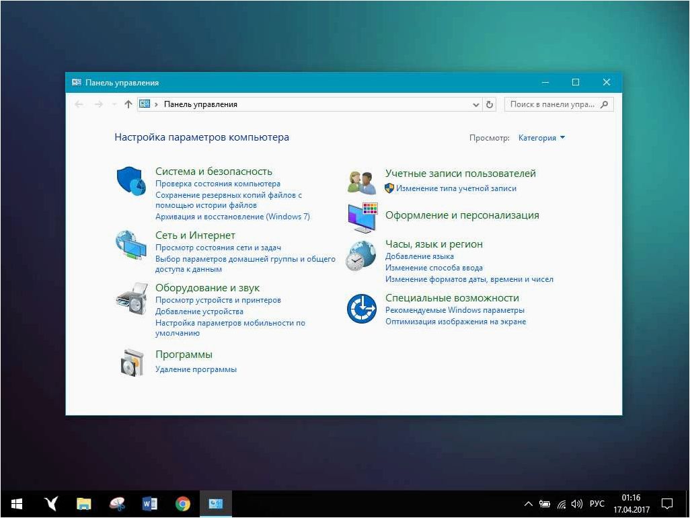Click Просмотр устройств и принтеров link
The width and height of the screenshot is (690, 518).
pos(218,300)
